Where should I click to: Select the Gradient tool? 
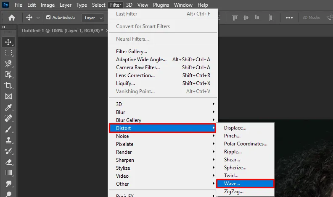pos(8,173)
